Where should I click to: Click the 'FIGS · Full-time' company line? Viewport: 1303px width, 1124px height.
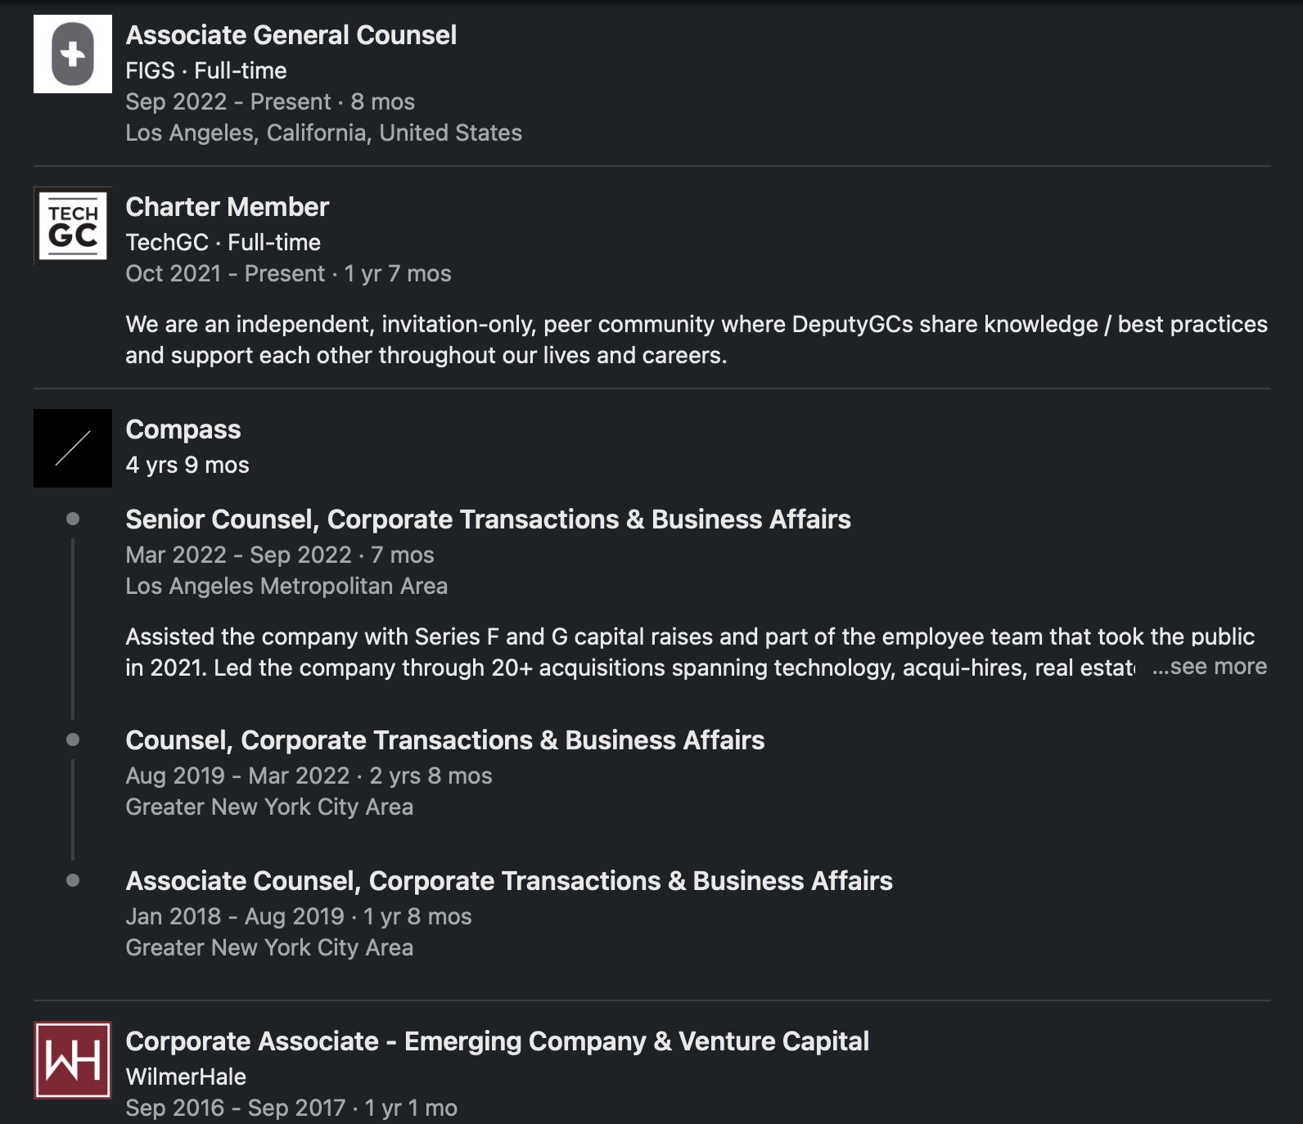(x=205, y=70)
